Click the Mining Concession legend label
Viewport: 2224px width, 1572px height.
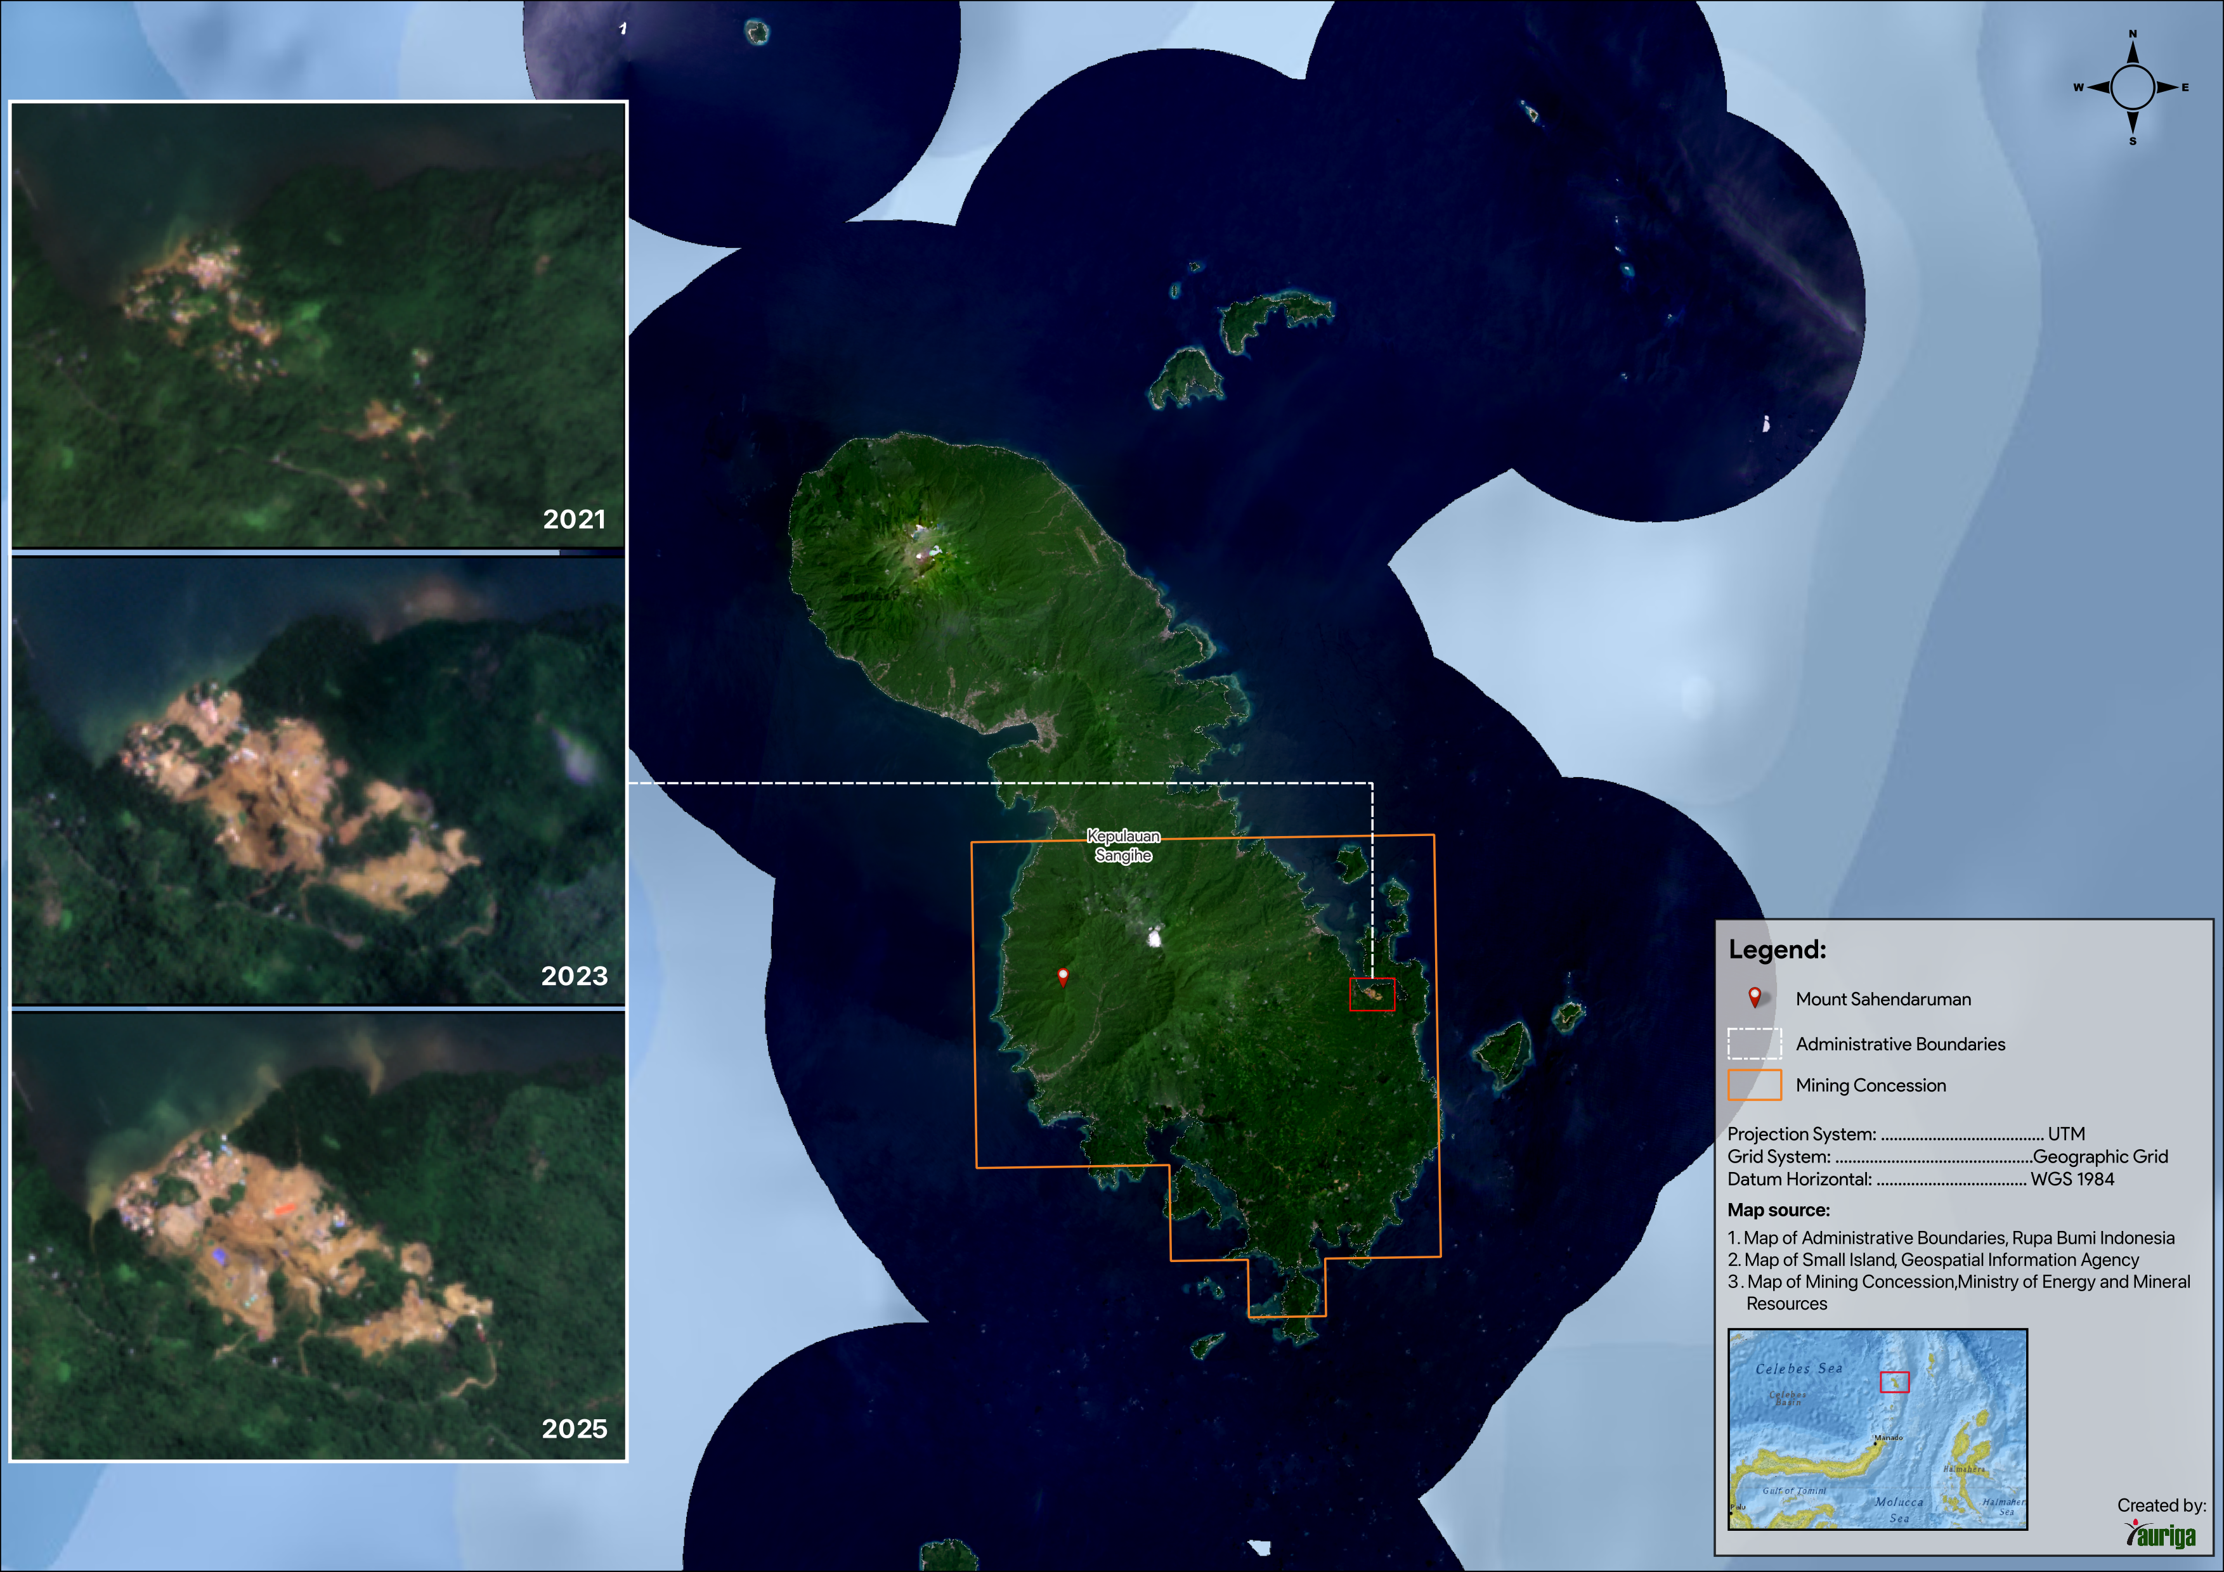[x=1870, y=1086]
